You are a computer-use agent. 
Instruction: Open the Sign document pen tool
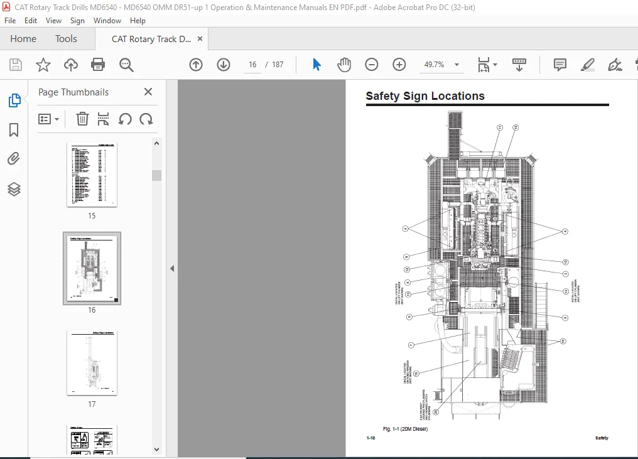pos(614,65)
